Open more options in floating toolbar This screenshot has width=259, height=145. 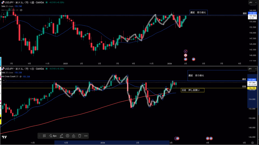click(x=86, y=136)
